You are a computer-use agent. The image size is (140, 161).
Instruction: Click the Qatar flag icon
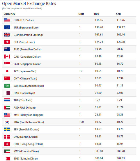[7, 93]
